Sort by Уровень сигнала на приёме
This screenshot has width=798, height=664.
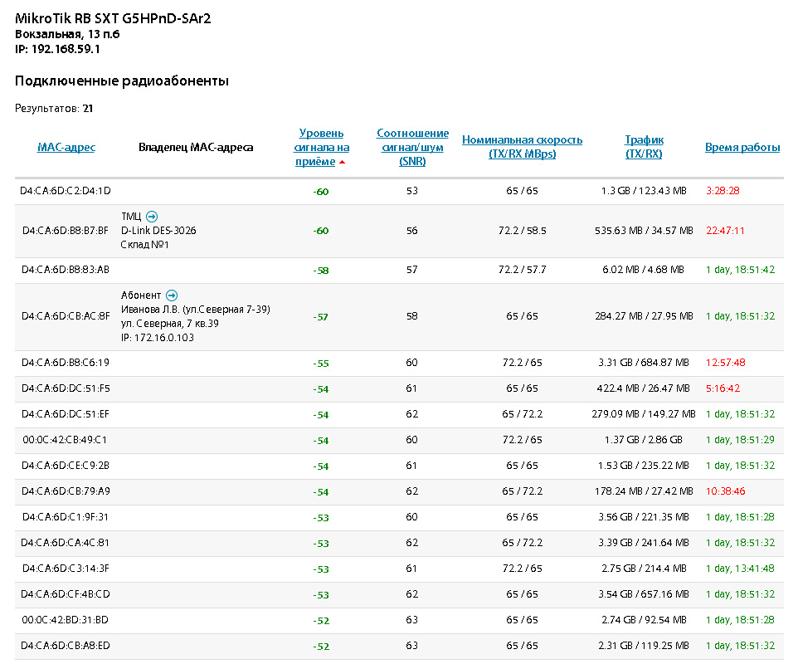pyautogui.click(x=321, y=147)
